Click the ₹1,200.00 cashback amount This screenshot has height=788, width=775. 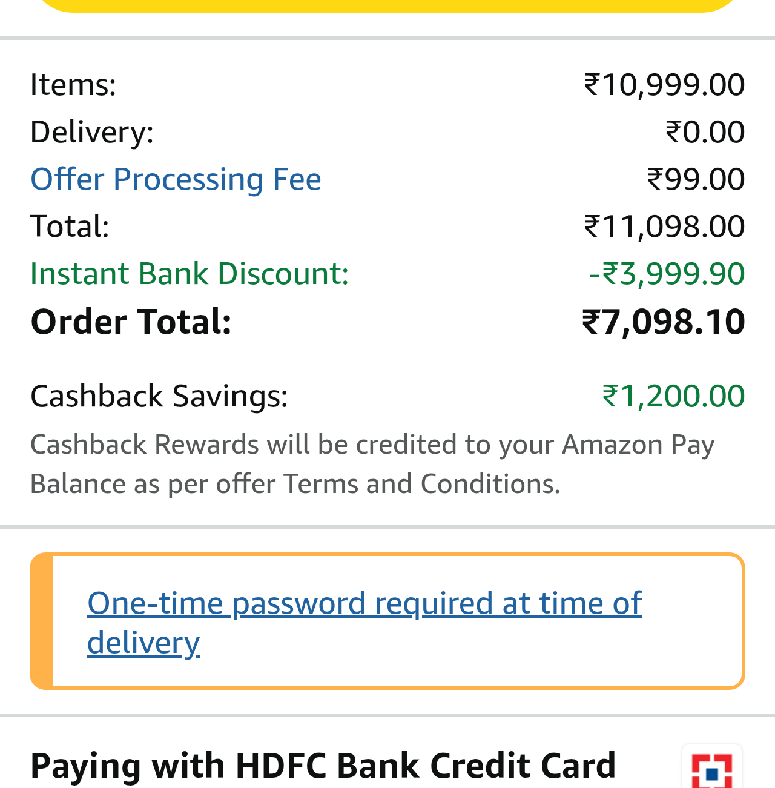[x=673, y=396]
